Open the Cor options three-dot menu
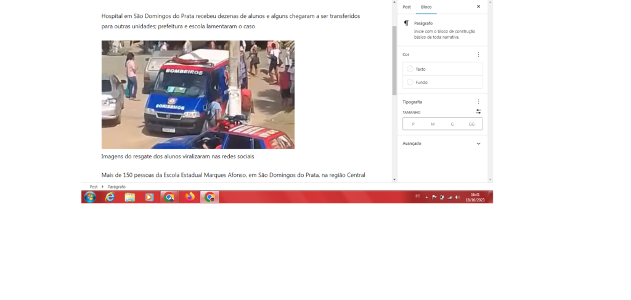631x300 pixels. 478,54
